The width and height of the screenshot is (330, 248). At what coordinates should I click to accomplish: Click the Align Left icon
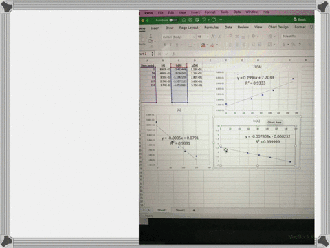(230, 45)
